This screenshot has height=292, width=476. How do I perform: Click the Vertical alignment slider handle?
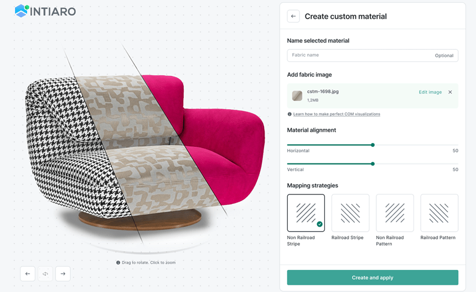click(372, 163)
